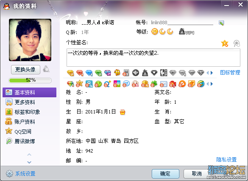Click the gray superman S diamond icon

[x=201, y=73]
